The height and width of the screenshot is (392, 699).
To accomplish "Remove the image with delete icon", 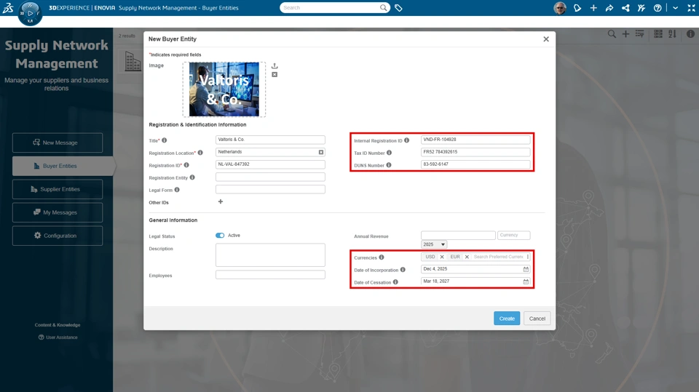I will [275, 74].
